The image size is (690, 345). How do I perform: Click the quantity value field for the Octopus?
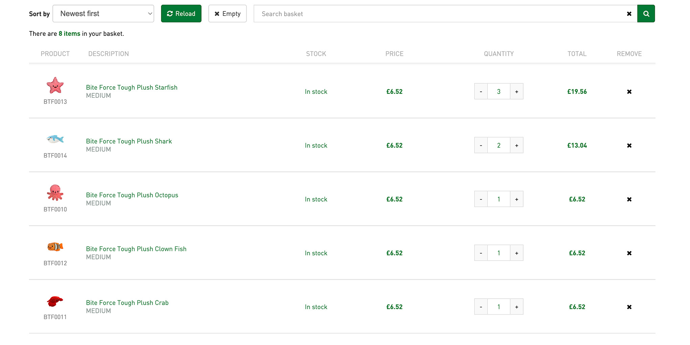(x=499, y=199)
